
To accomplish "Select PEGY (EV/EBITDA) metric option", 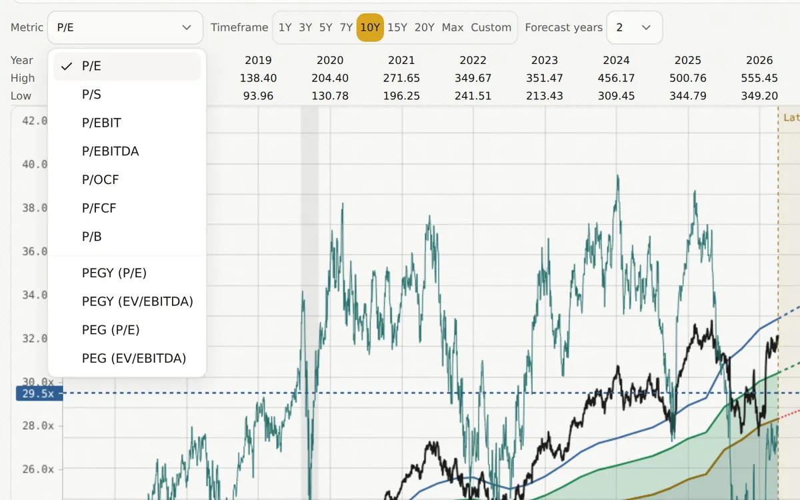I will pyautogui.click(x=127, y=301).
